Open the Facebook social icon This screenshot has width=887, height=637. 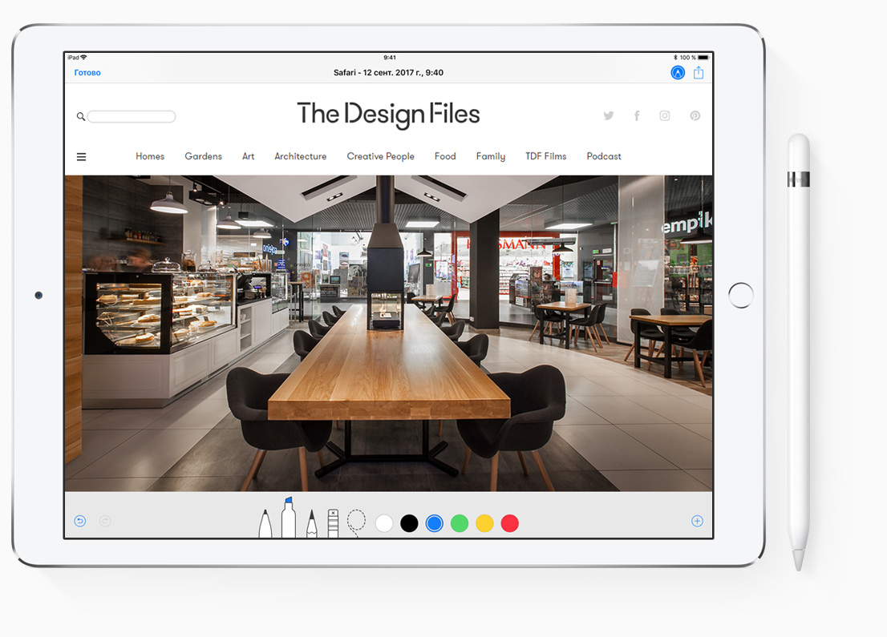[637, 116]
